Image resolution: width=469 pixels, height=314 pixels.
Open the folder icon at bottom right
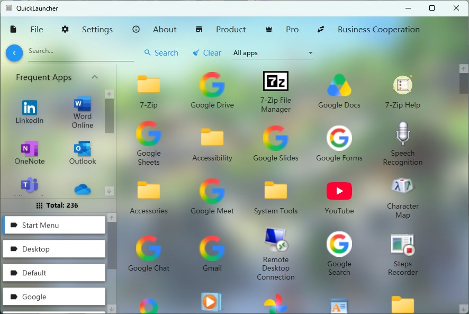tap(403, 304)
